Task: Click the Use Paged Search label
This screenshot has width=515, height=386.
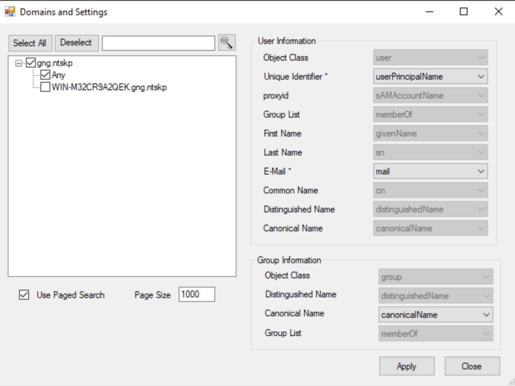Action: coord(70,295)
